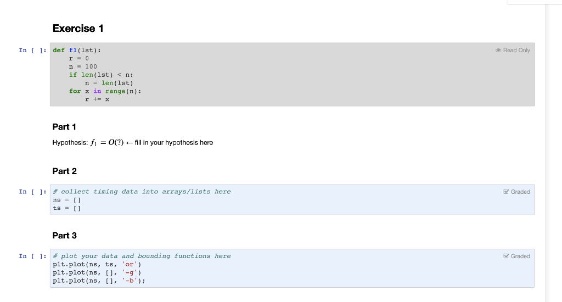This screenshot has height=302, width=562.
Task: Click the Hypothesis markdown text
Action: (133, 142)
